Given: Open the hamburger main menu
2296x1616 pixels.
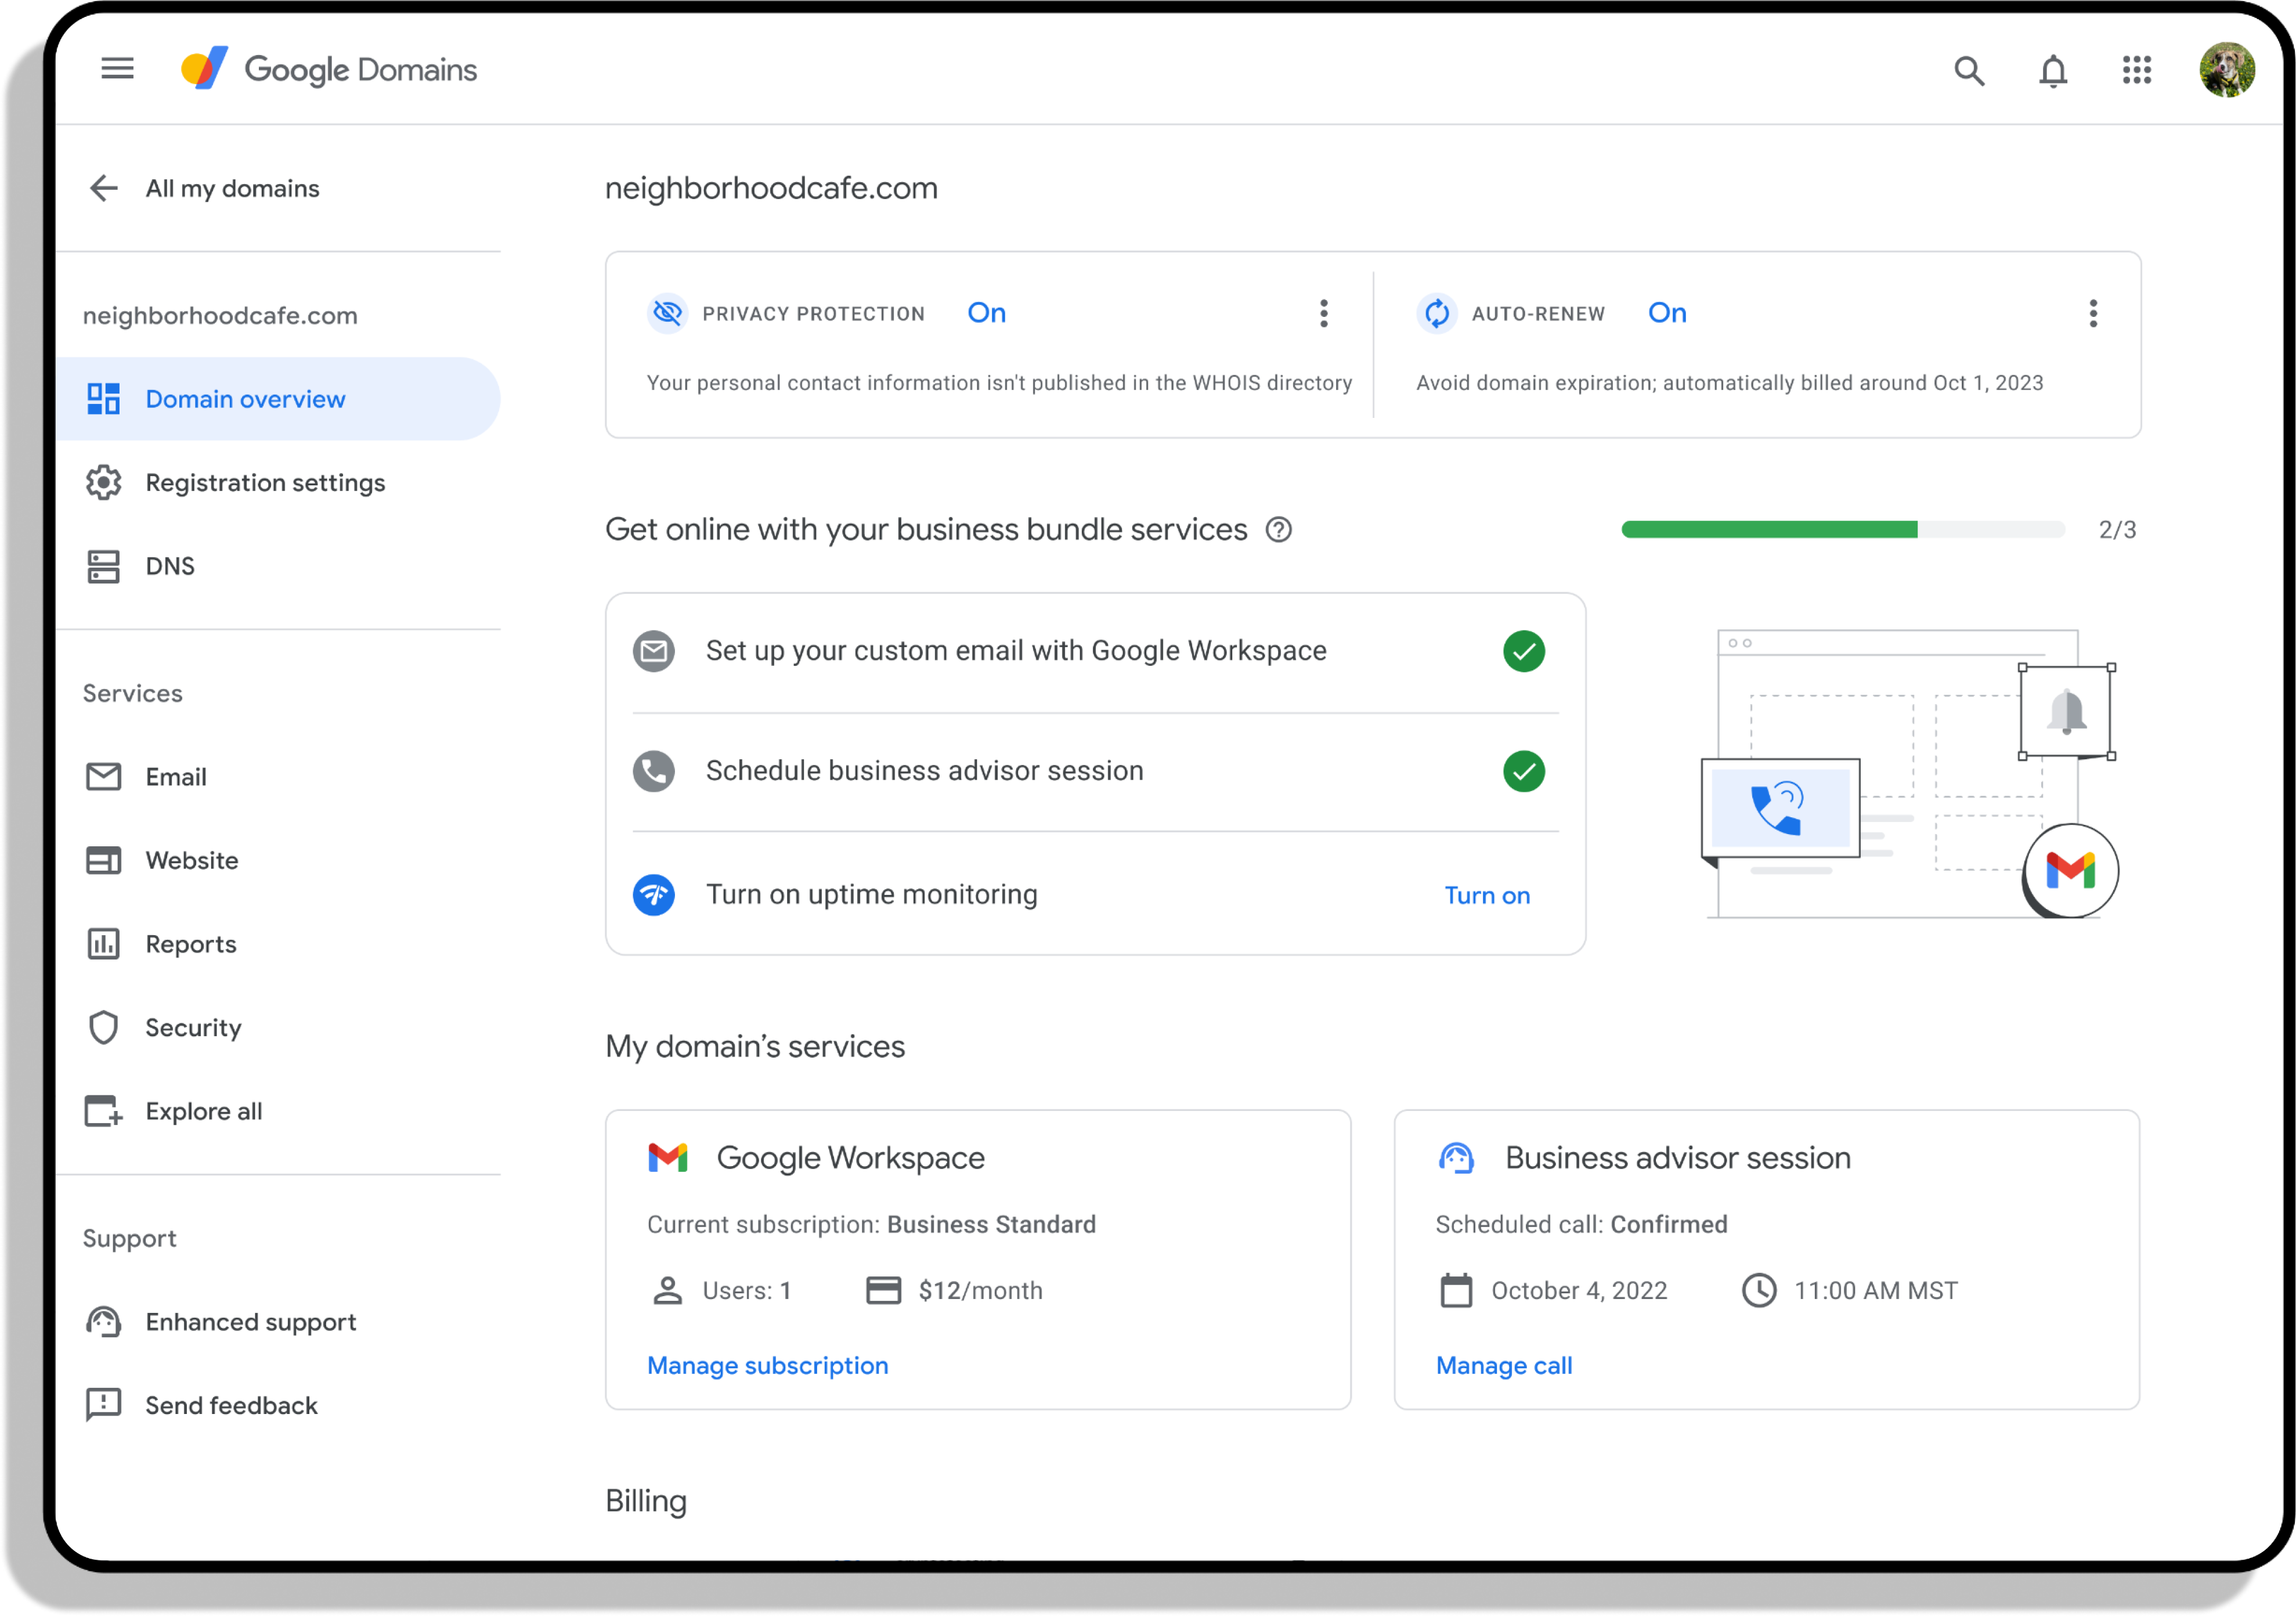Looking at the screenshot, I should click(117, 69).
